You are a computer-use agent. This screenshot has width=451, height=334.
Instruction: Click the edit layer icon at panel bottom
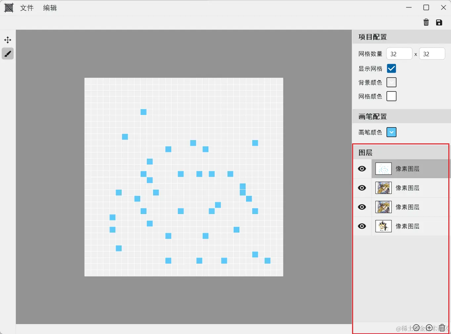[417, 327]
